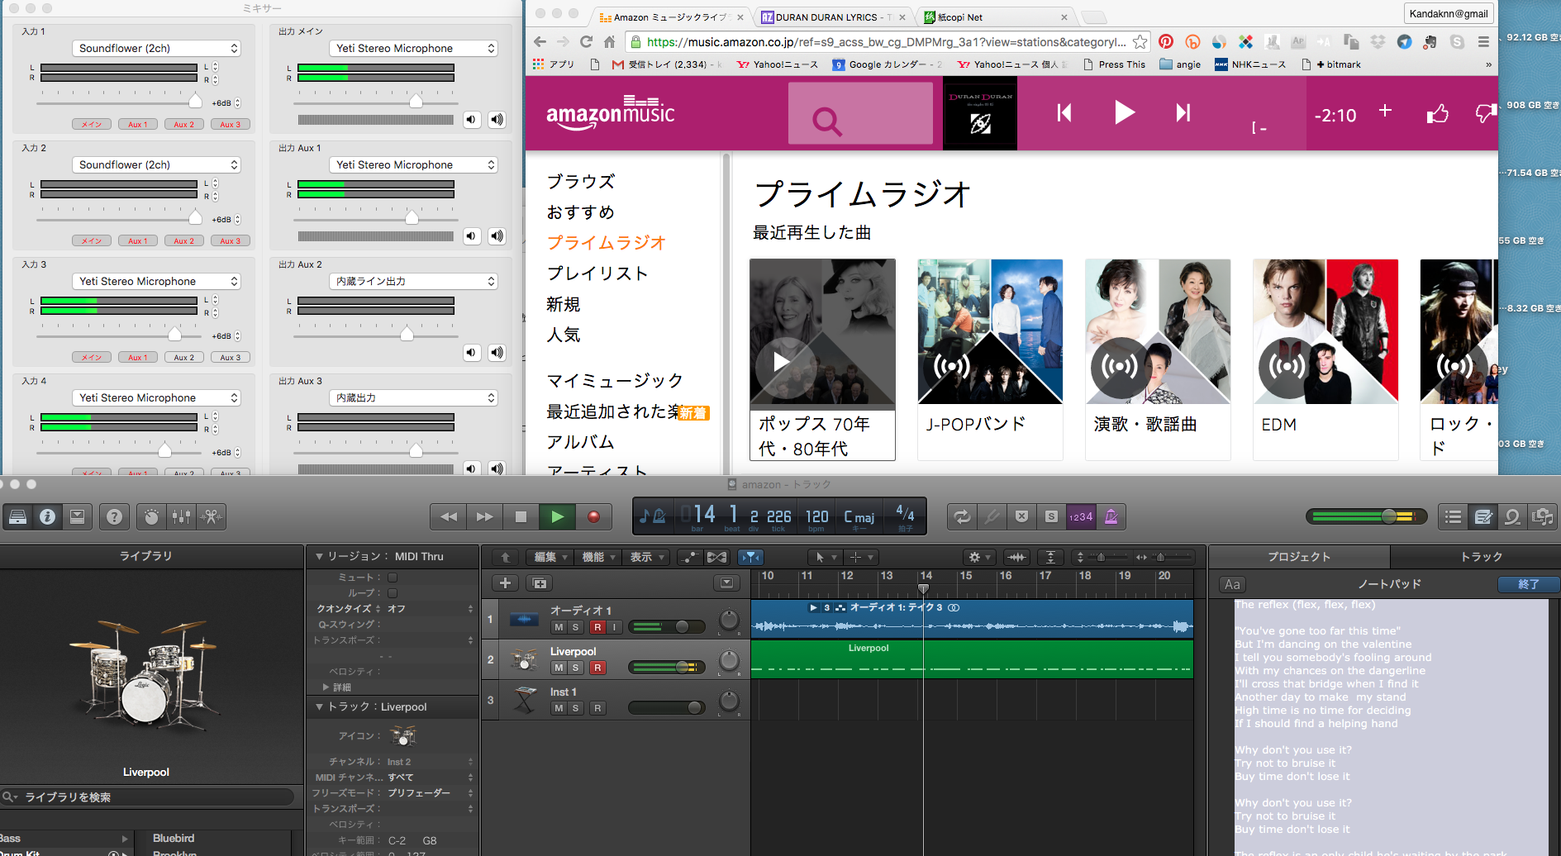Image resolution: width=1561 pixels, height=856 pixels.
Task: Click the Aux 2 button under 入力 3
Action: click(184, 358)
